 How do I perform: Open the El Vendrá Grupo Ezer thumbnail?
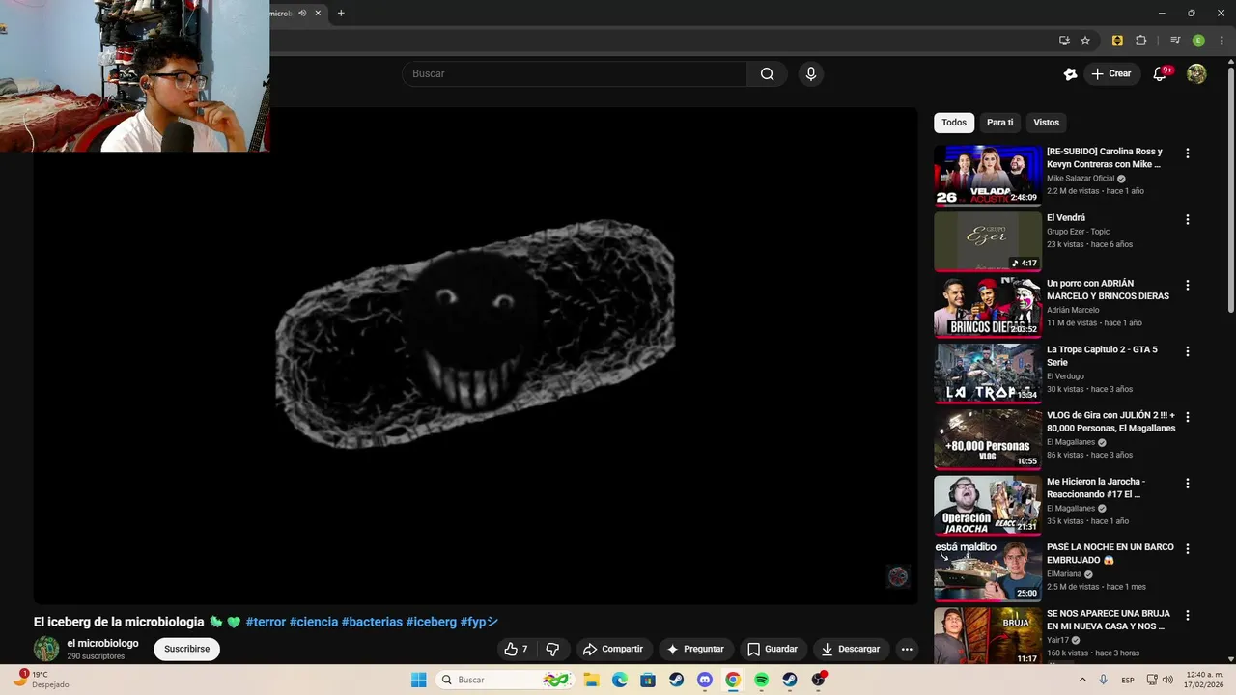(988, 241)
